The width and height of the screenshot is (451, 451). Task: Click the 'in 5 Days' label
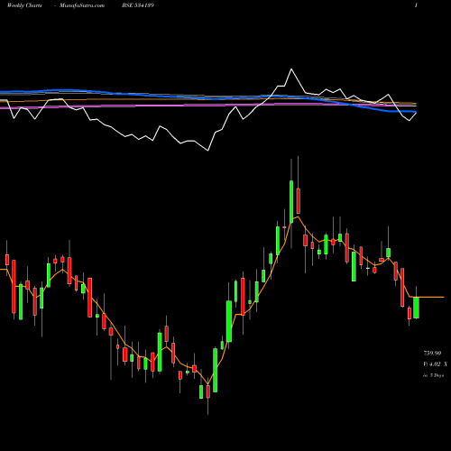[433, 375]
